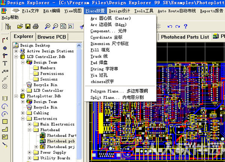The width and height of the screenshot is (225, 162).
Task: Select Design Desktop root item
Action: (35, 46)
